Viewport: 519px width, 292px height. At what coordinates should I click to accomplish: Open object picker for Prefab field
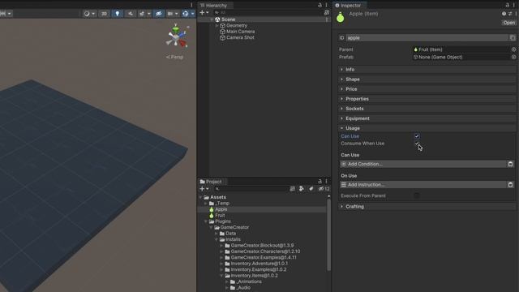point(513,57)
